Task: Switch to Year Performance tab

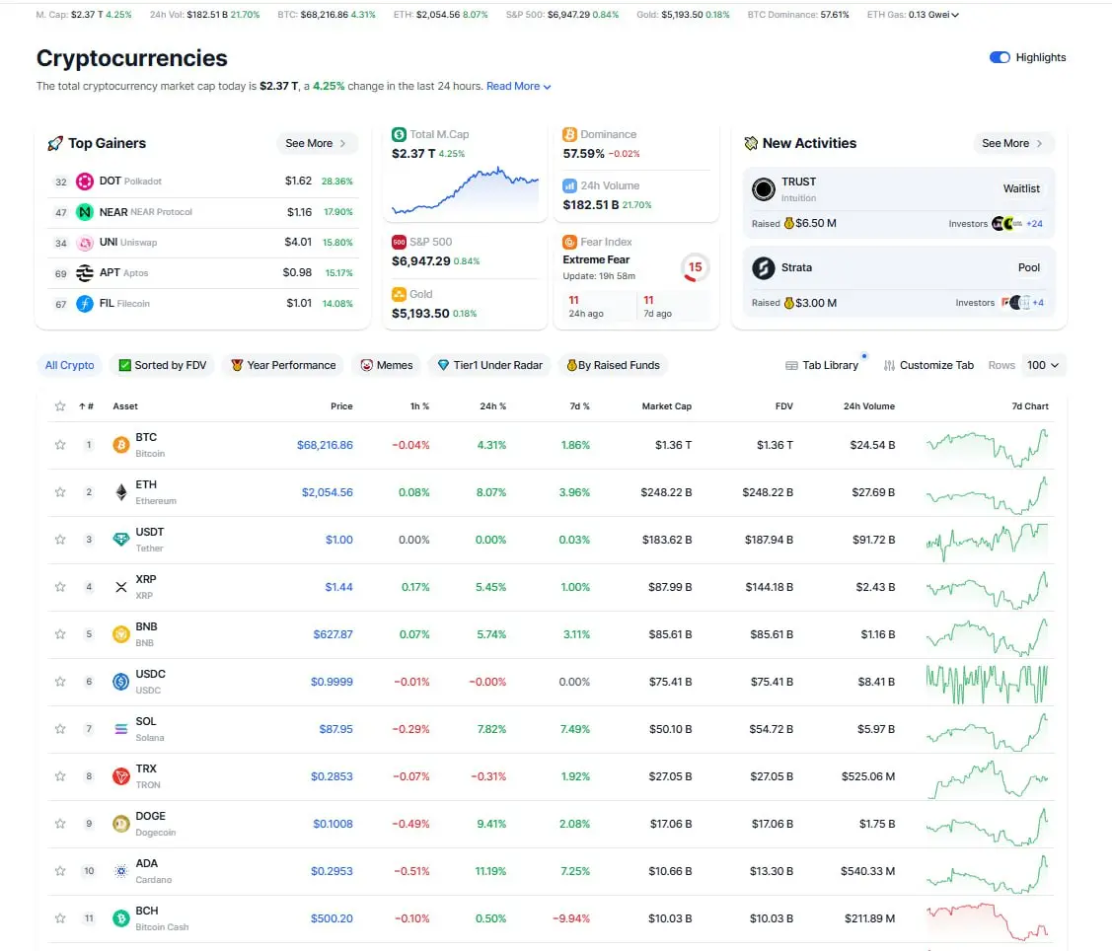Action: (283, 365)
